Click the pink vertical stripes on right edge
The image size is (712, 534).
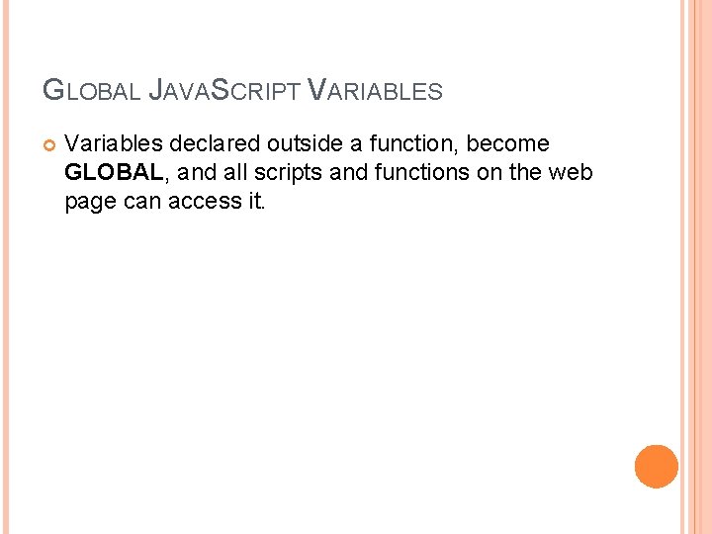[x=696, y=267]
